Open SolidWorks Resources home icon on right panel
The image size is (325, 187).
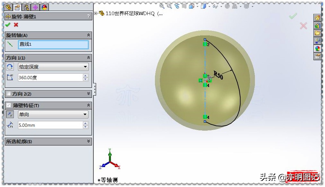(x=318, y=18)
